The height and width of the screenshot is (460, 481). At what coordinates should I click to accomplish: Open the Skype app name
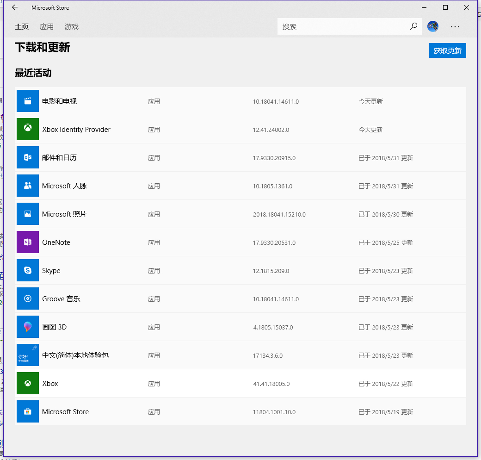click(51, 271)
